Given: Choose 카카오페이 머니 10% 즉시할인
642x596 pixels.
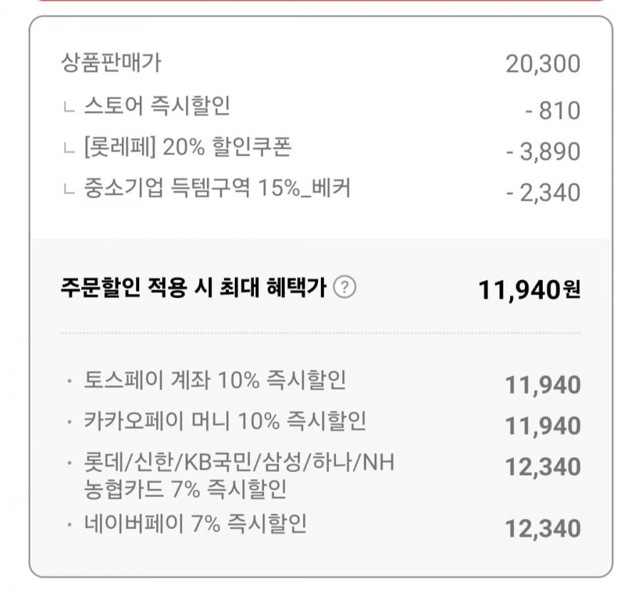Looking at the screenshot, I should coord(225,421).
